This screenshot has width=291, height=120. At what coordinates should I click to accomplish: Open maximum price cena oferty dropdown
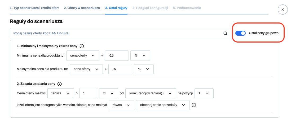(x=86, y=69)
